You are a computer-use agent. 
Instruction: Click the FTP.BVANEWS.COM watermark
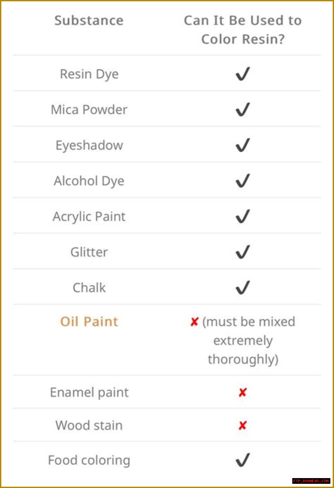(x=311, y=481)
